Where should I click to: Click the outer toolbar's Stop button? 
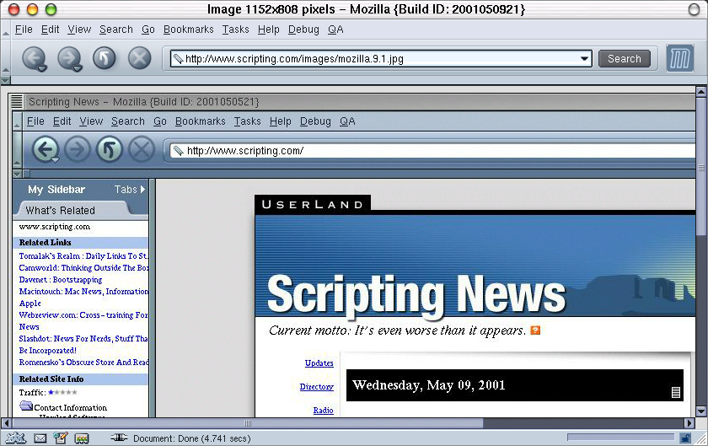[x=140, y=58]
